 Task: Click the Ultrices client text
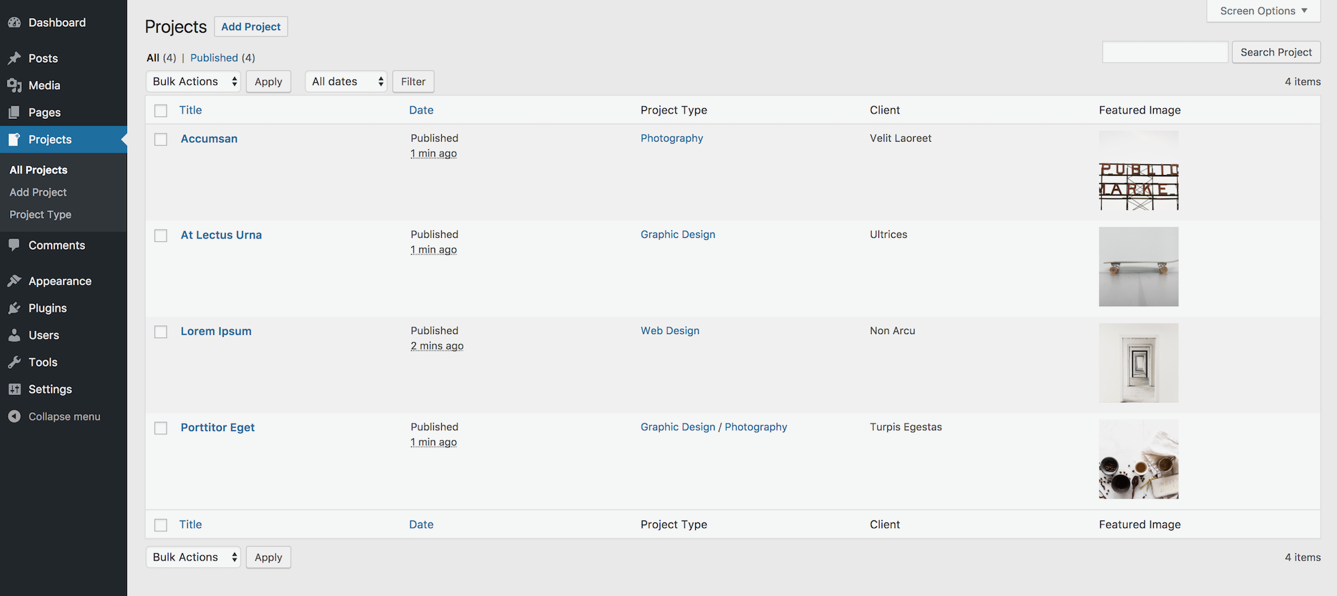tap(888, 235)
